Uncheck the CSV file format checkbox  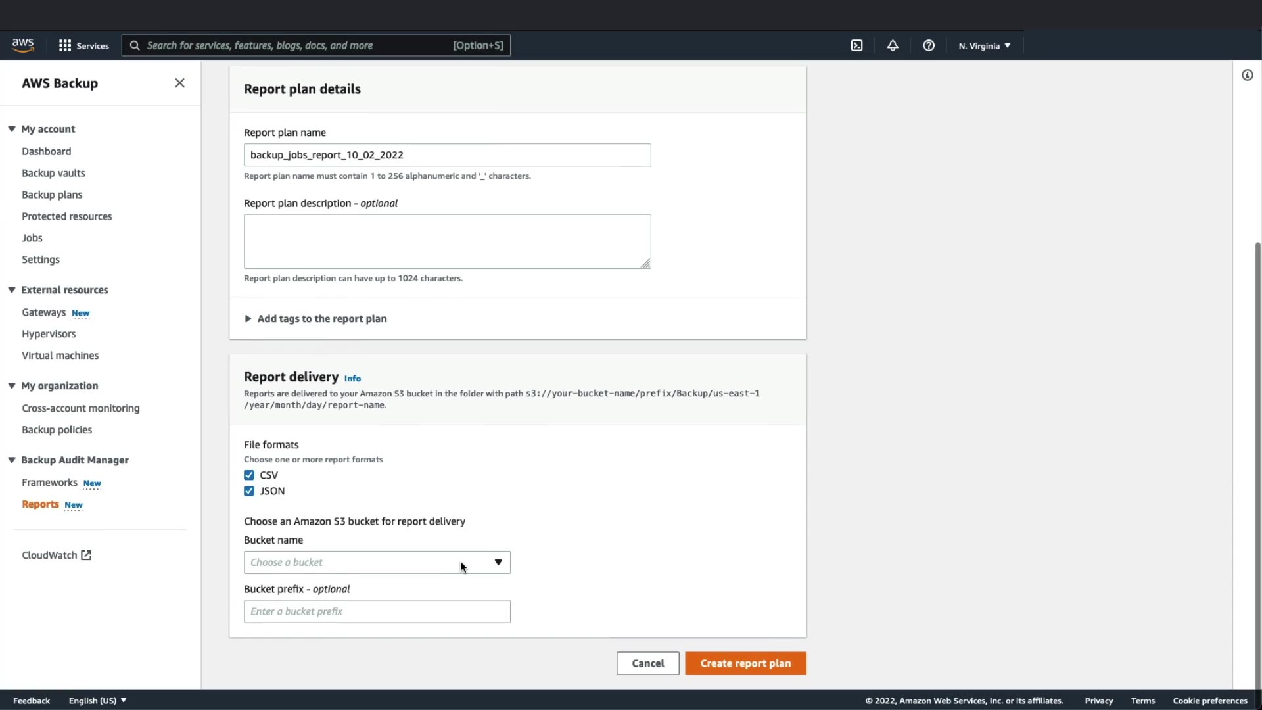249,475
